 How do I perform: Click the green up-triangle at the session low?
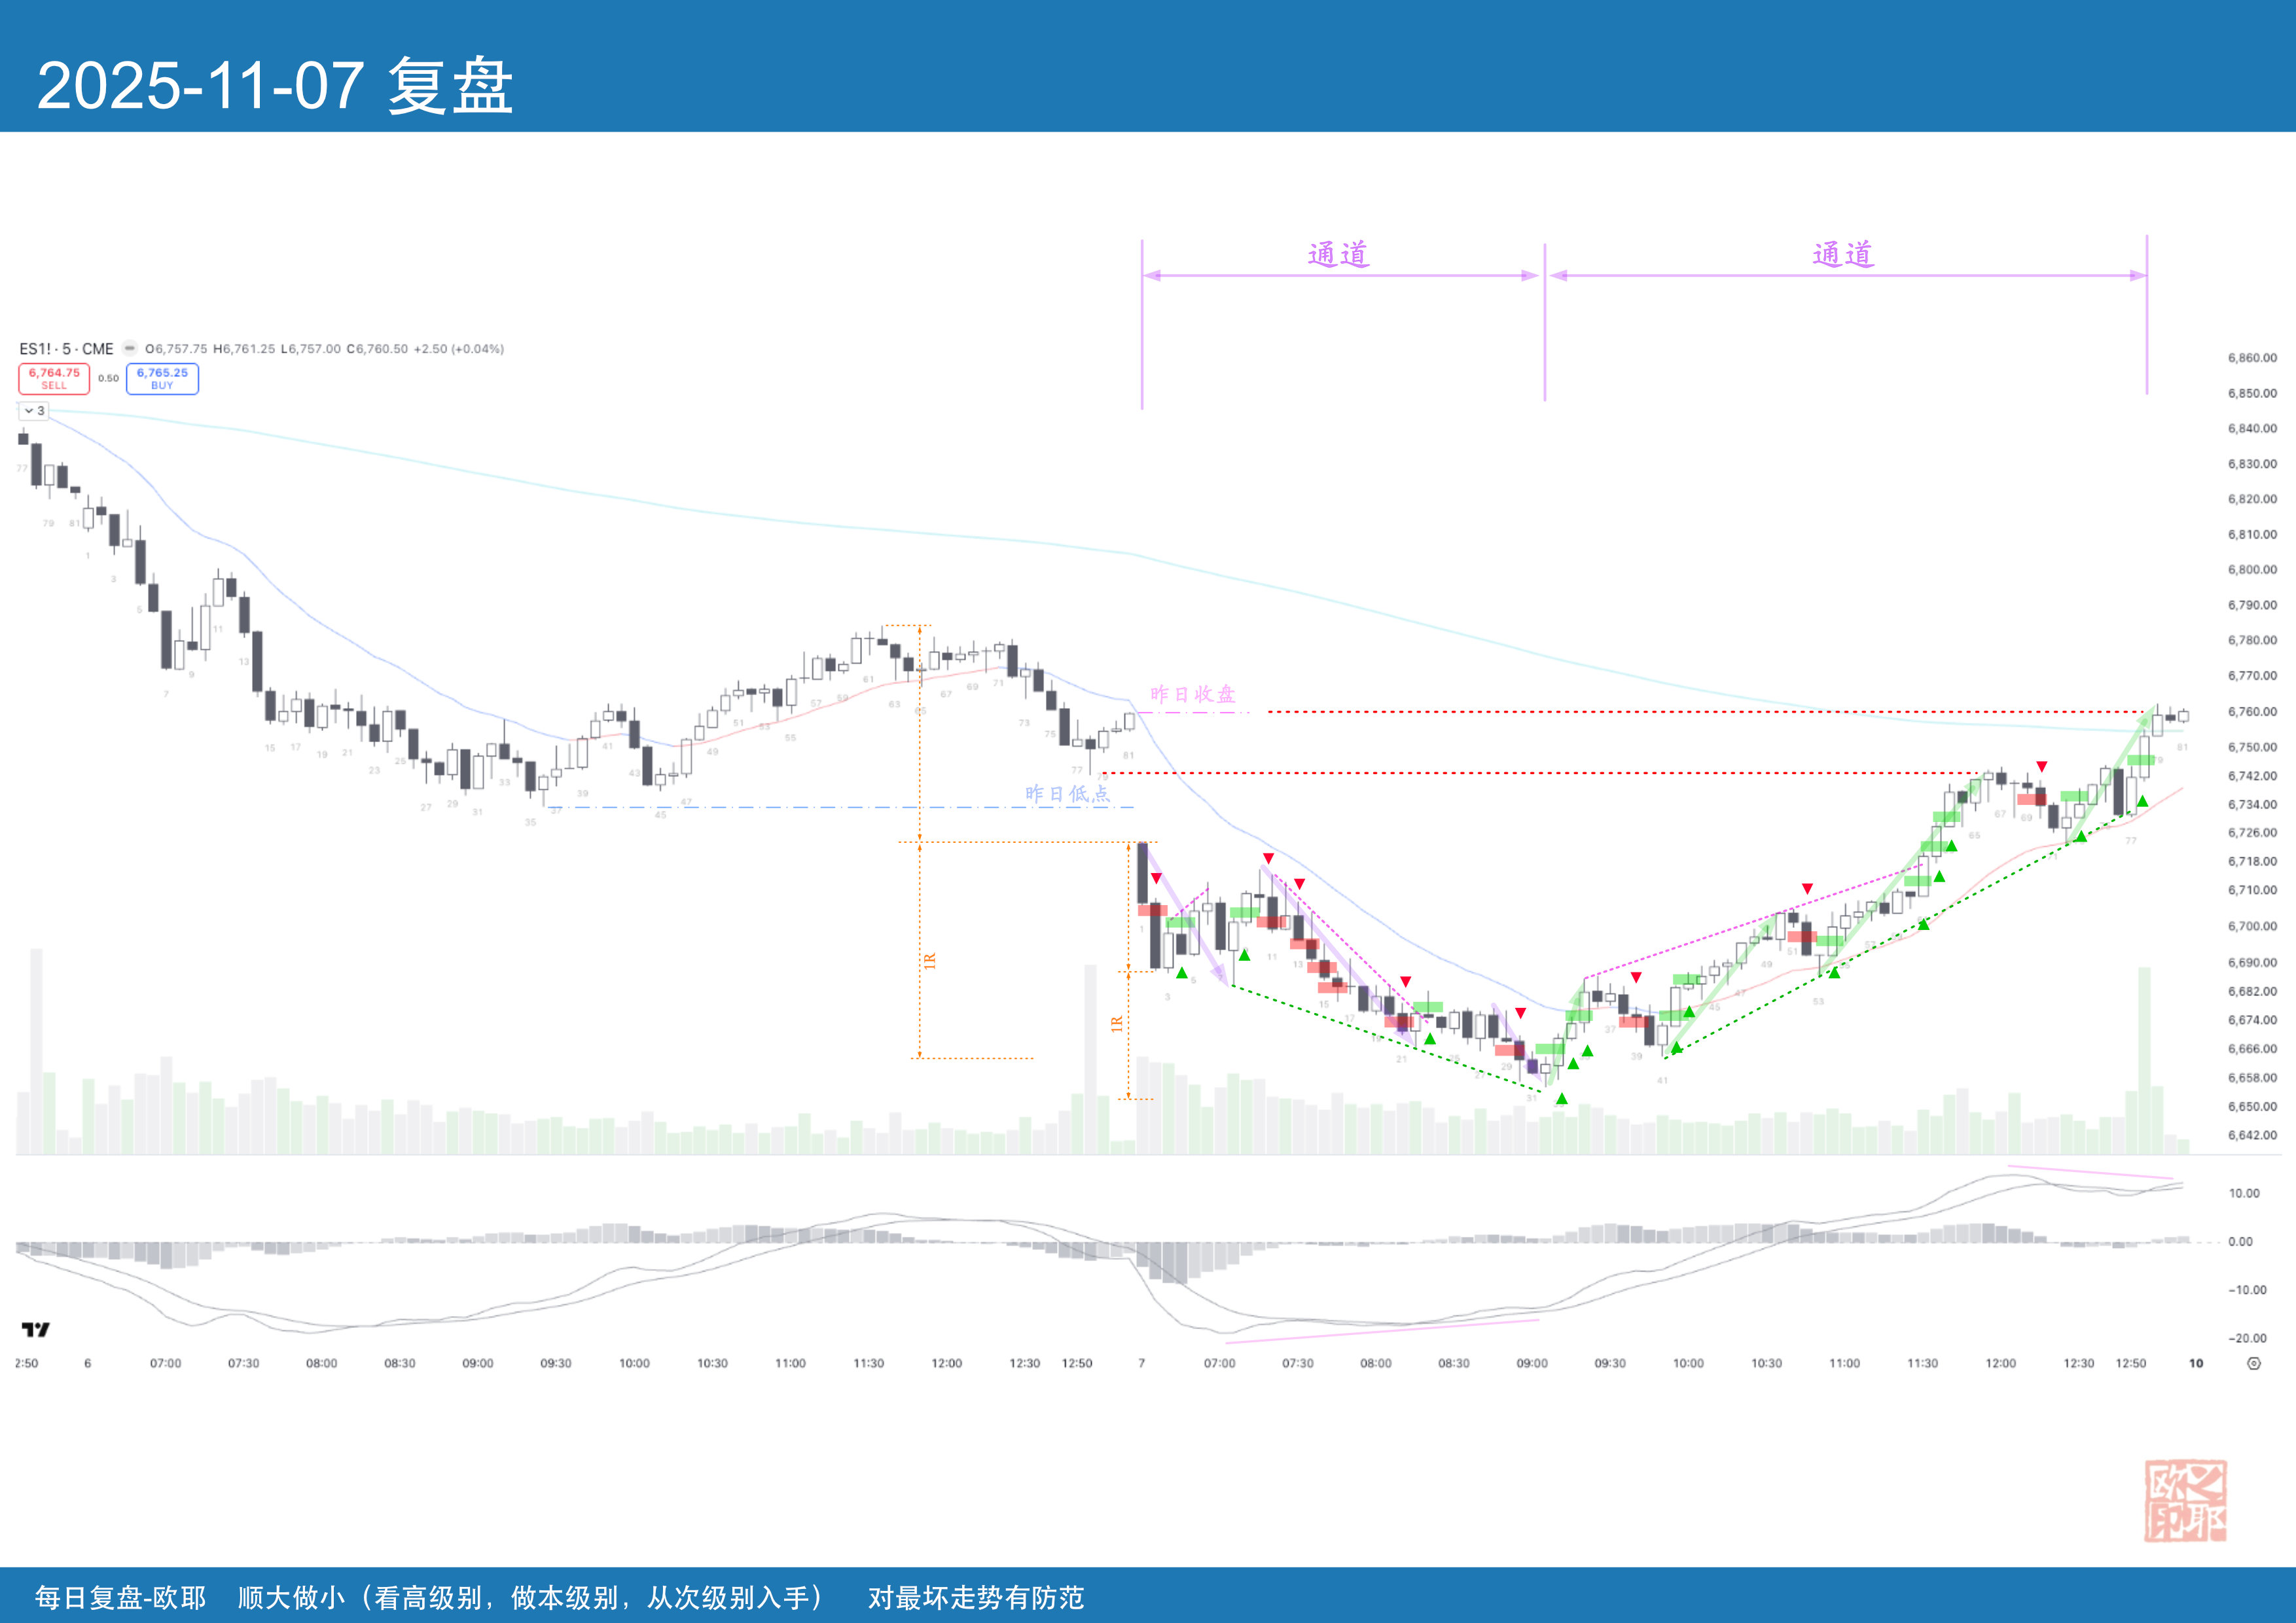coord(1562,1099)
